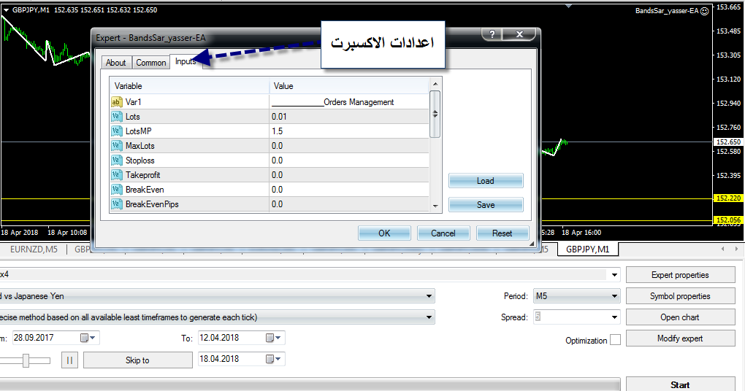Click the BreakEvenPips variable icon
Viewport: 745px width, 391px height.
point(116,204)
